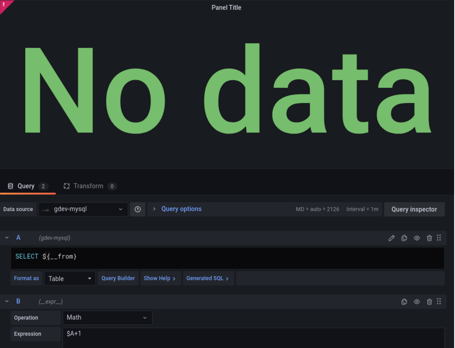Click into the SQL editor for query A
This screenshot has width=455, height=348.
tap(227, 258)
